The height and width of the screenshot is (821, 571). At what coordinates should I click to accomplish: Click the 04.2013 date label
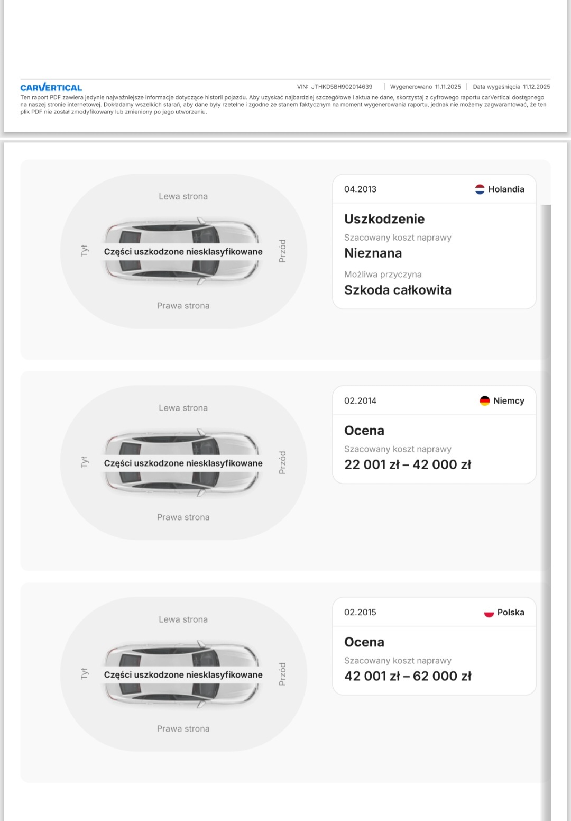[x=360, y=189]
